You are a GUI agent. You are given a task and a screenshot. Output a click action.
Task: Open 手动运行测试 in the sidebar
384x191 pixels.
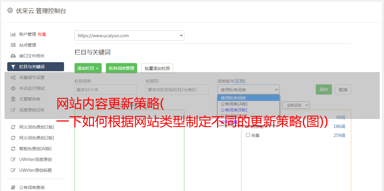(32, 88)
